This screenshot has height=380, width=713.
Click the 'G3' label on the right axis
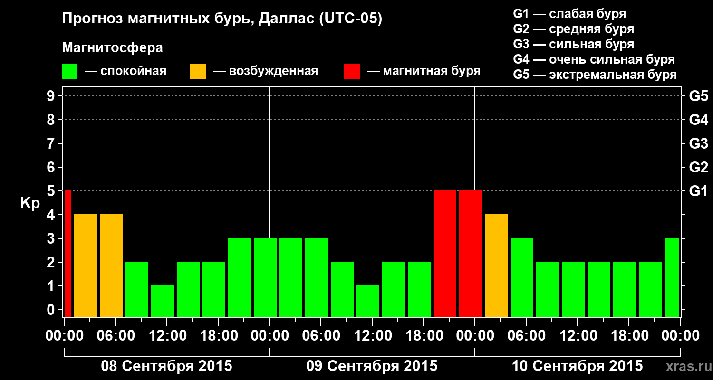click(699, 143)
